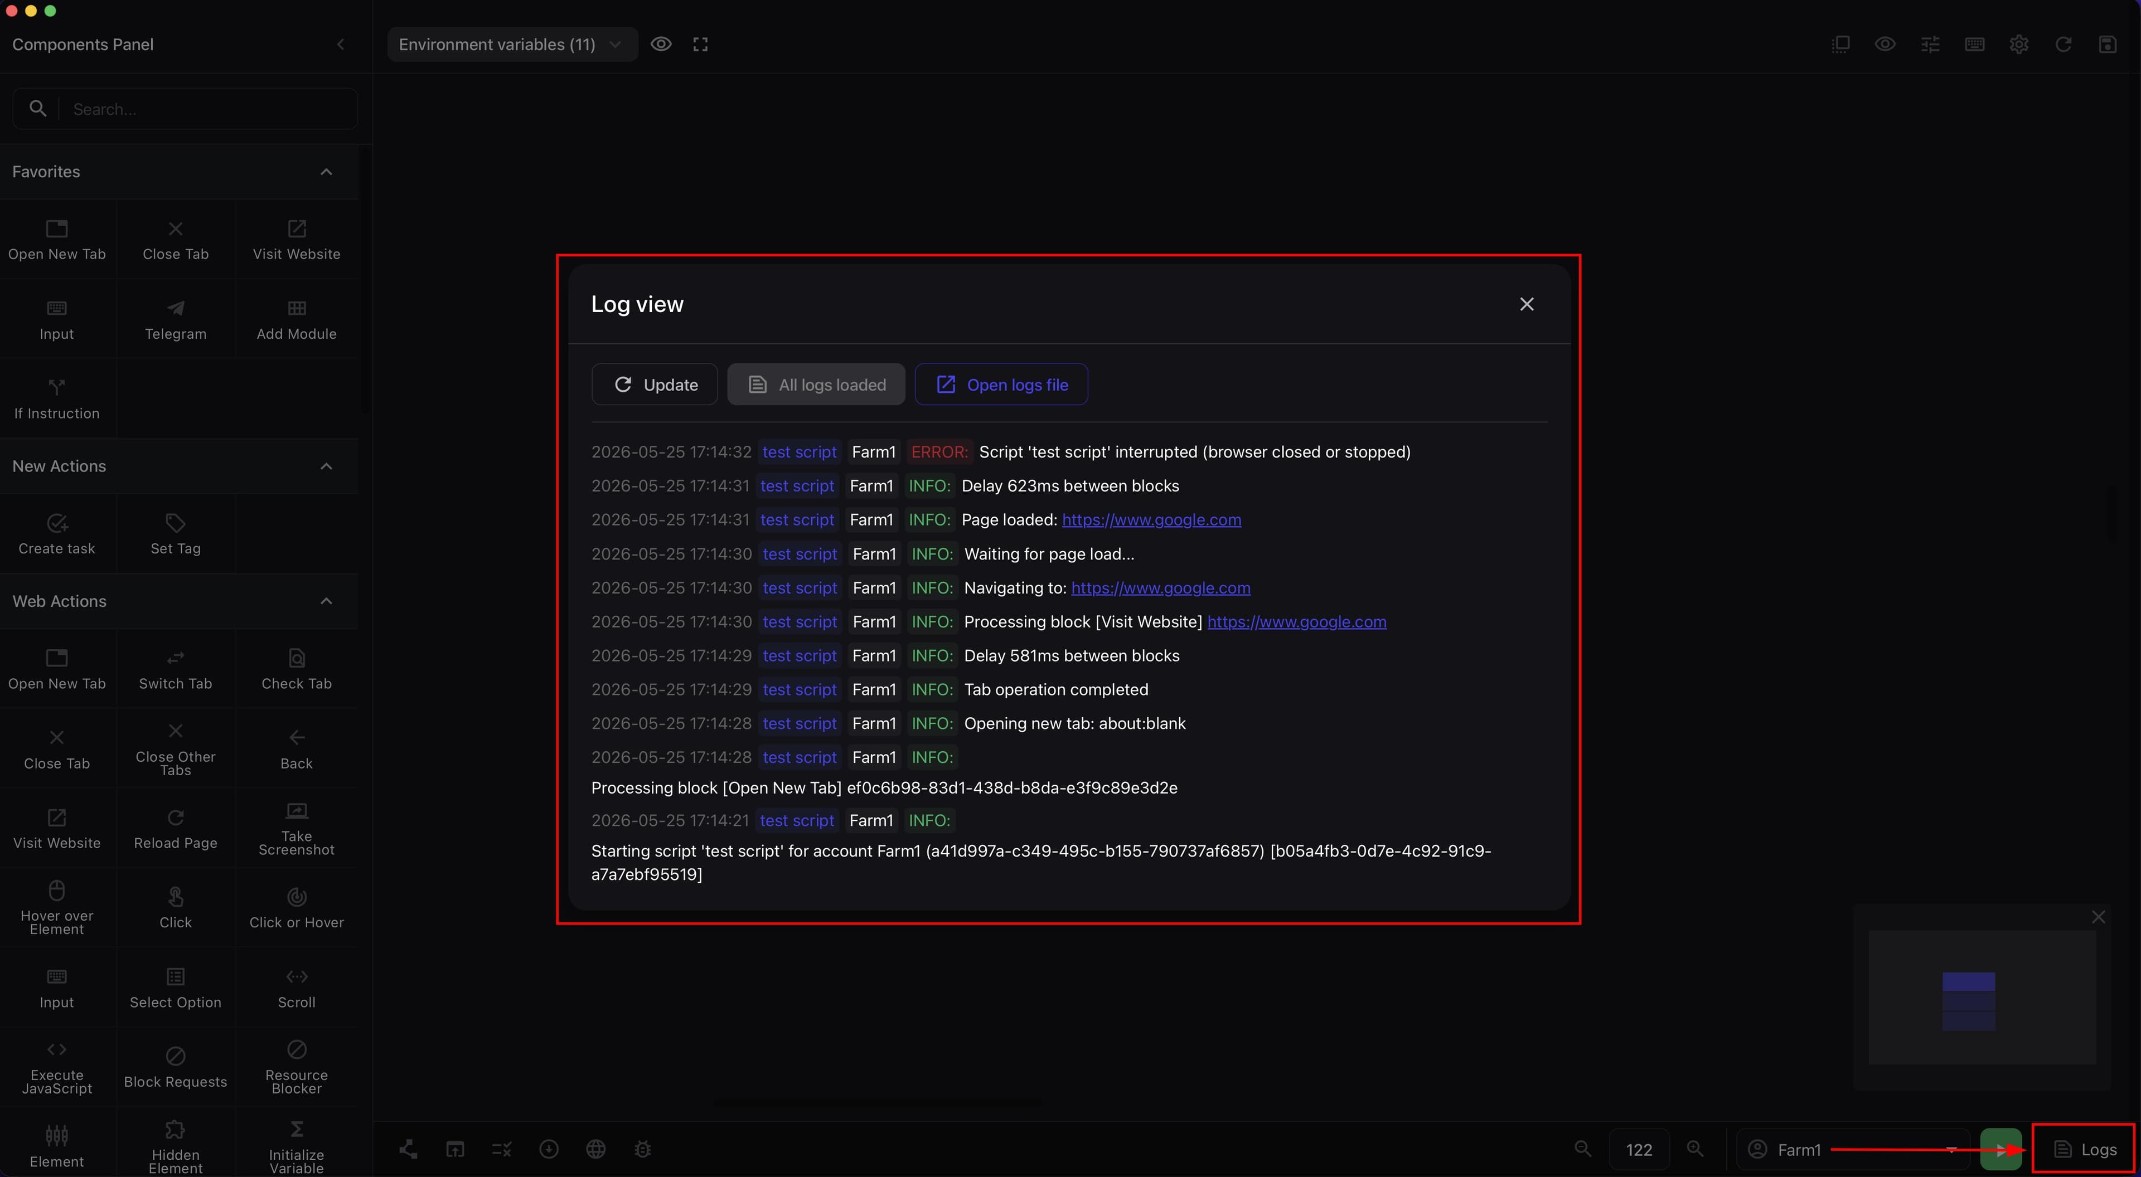
Task: Open the Farm1 account dropdown
Action: point(1853,1150)
